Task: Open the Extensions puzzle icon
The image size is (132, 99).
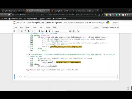Action: point(120,15)
